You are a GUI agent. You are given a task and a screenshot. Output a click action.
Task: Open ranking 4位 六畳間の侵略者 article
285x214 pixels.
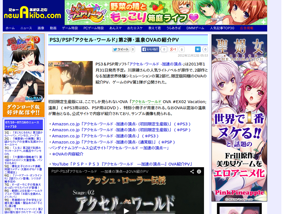tap(24, 160)
